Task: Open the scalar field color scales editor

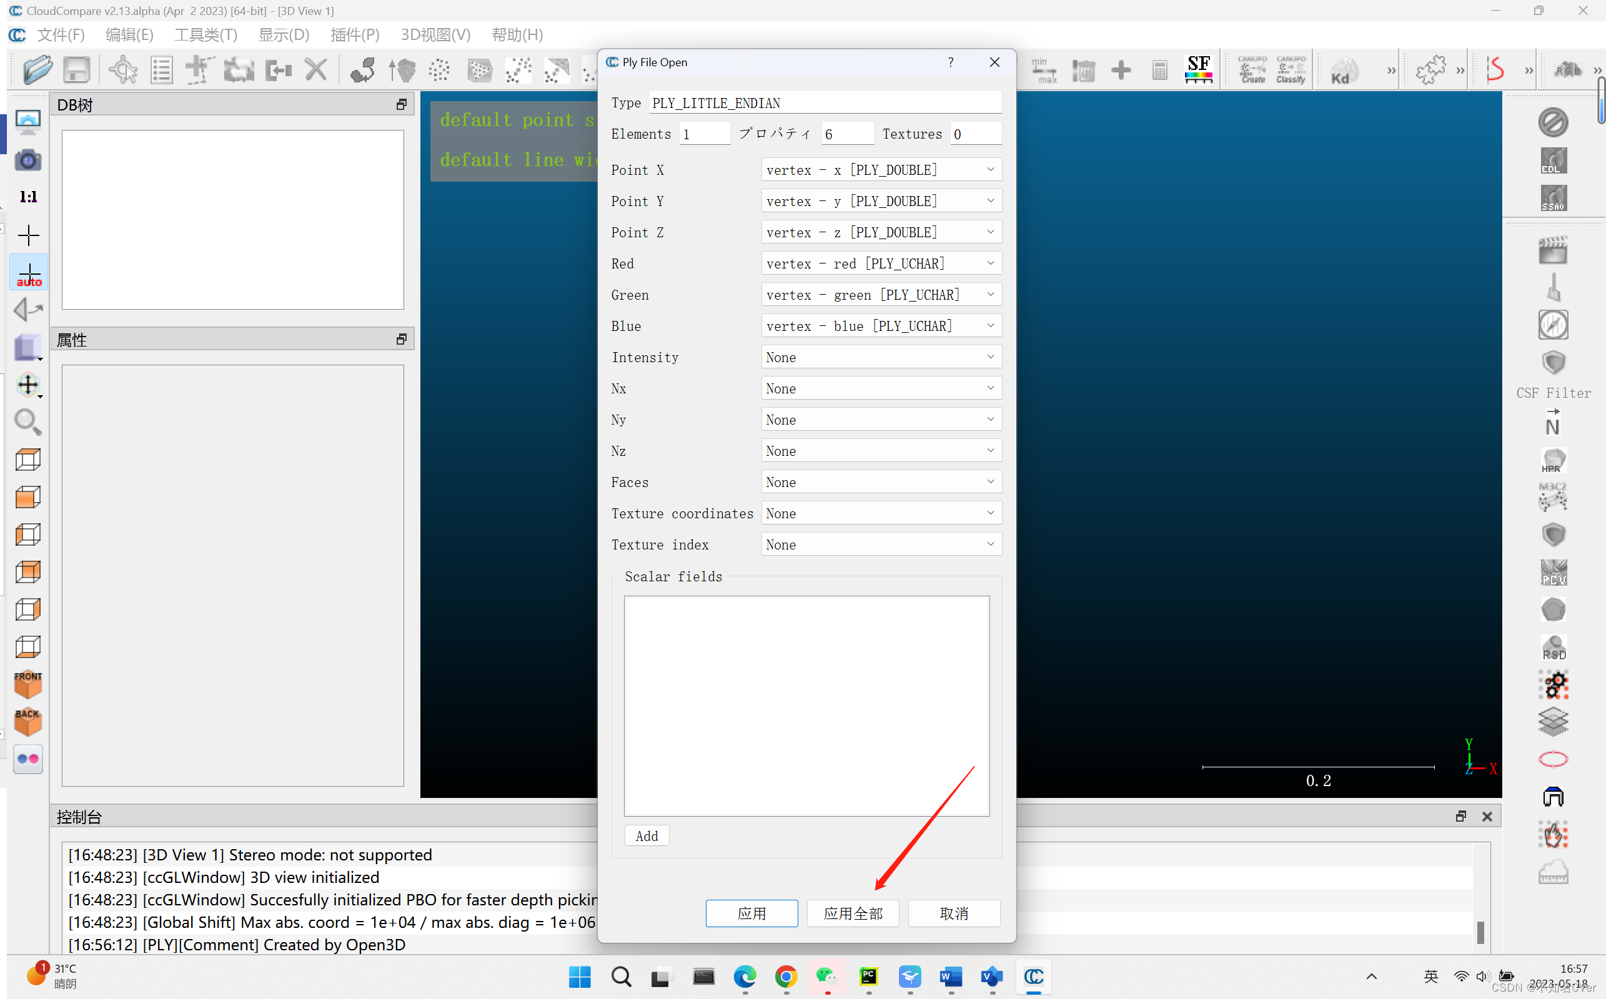Action: [1198, 69]
